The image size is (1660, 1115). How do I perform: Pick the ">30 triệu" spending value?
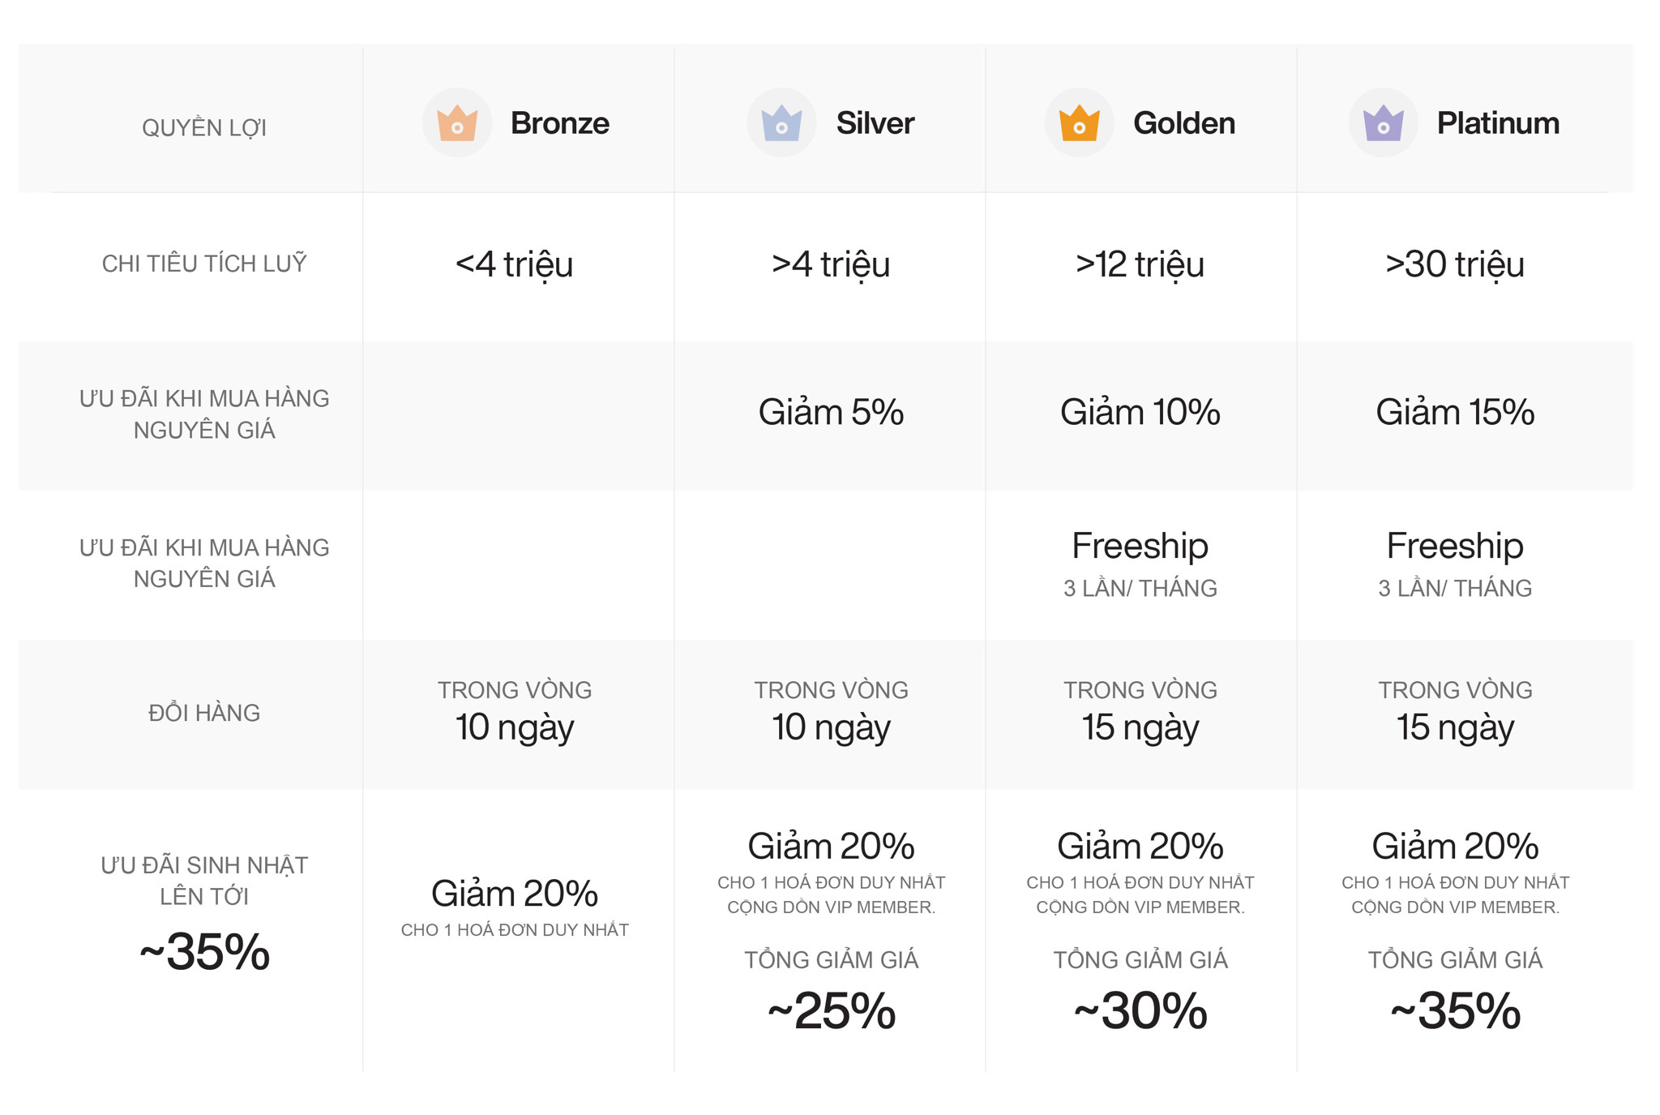pos(1454,264)
